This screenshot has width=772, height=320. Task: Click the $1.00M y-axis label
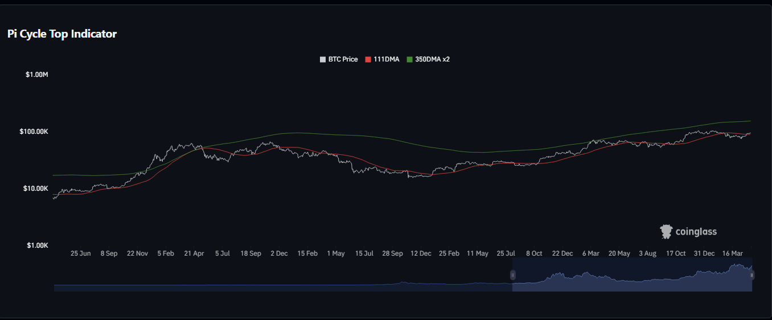tap(37, 75)
